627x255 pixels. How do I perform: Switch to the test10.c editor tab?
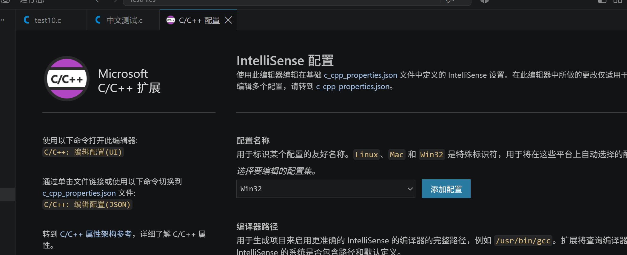51,20
